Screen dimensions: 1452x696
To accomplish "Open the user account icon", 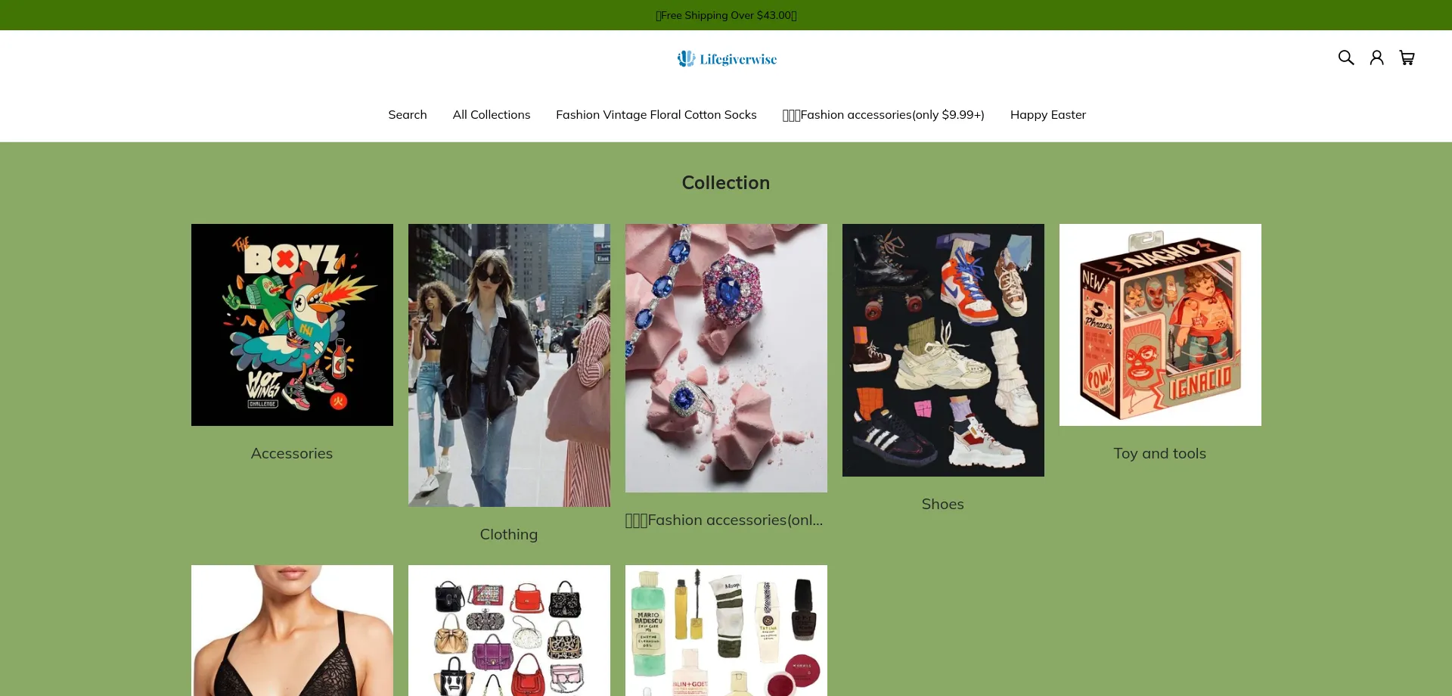I will click(x=1376, y=57).
